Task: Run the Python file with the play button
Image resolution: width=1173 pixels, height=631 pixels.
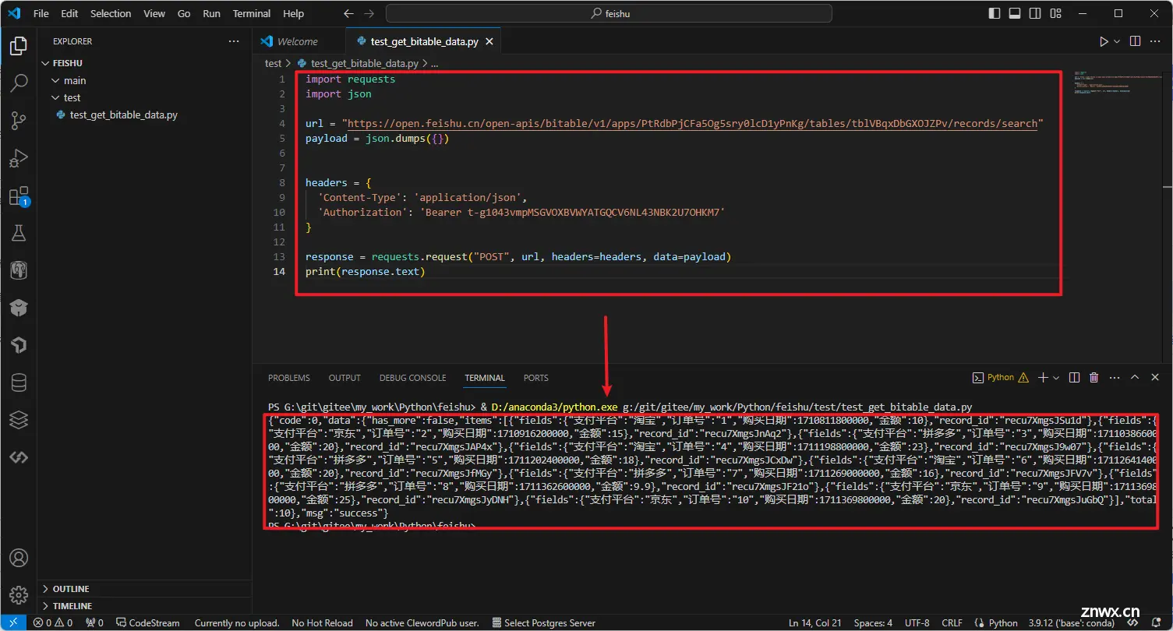Action: (x=1104, y=41)
